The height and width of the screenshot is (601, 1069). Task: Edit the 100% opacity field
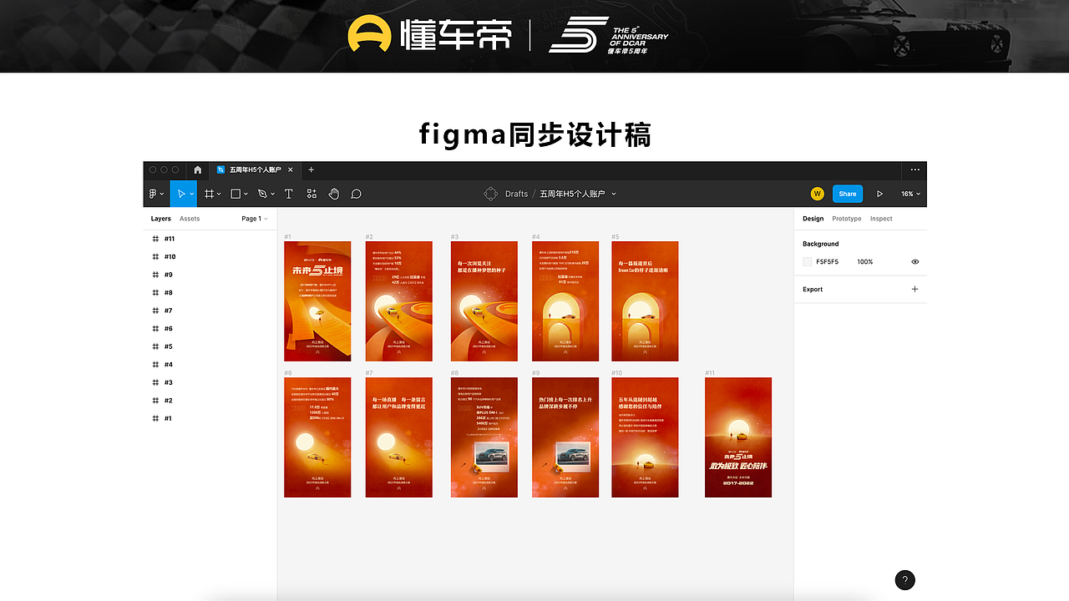865,261
